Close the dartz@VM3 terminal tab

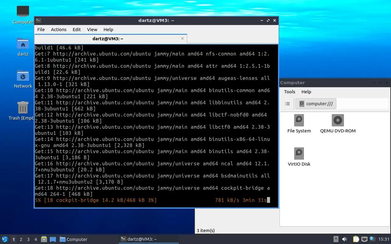click(x=182, y=38)
